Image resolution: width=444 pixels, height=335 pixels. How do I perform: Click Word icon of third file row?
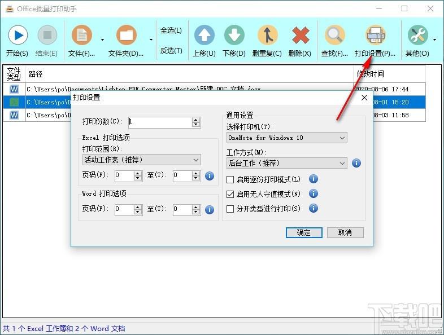(14, 115)
